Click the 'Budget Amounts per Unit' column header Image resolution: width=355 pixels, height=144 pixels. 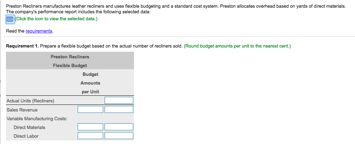90,83
